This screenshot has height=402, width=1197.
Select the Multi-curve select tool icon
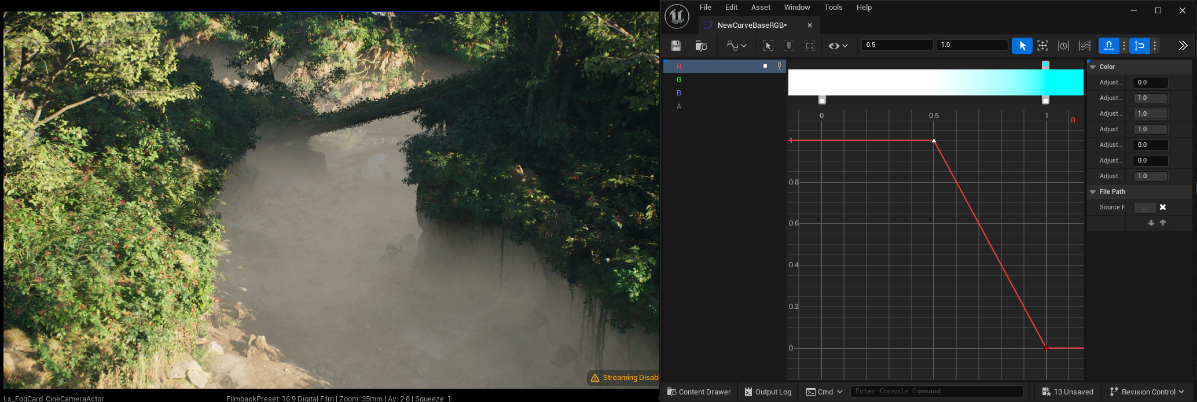[x=1084, y=46]
